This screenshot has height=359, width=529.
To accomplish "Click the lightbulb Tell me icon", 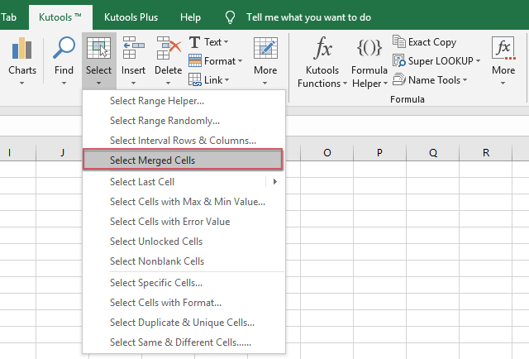I will (230, 17).
